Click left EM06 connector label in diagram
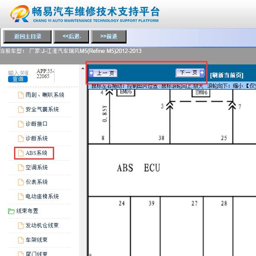This screenshot has width=256, height=256. (x=126, y=92)
